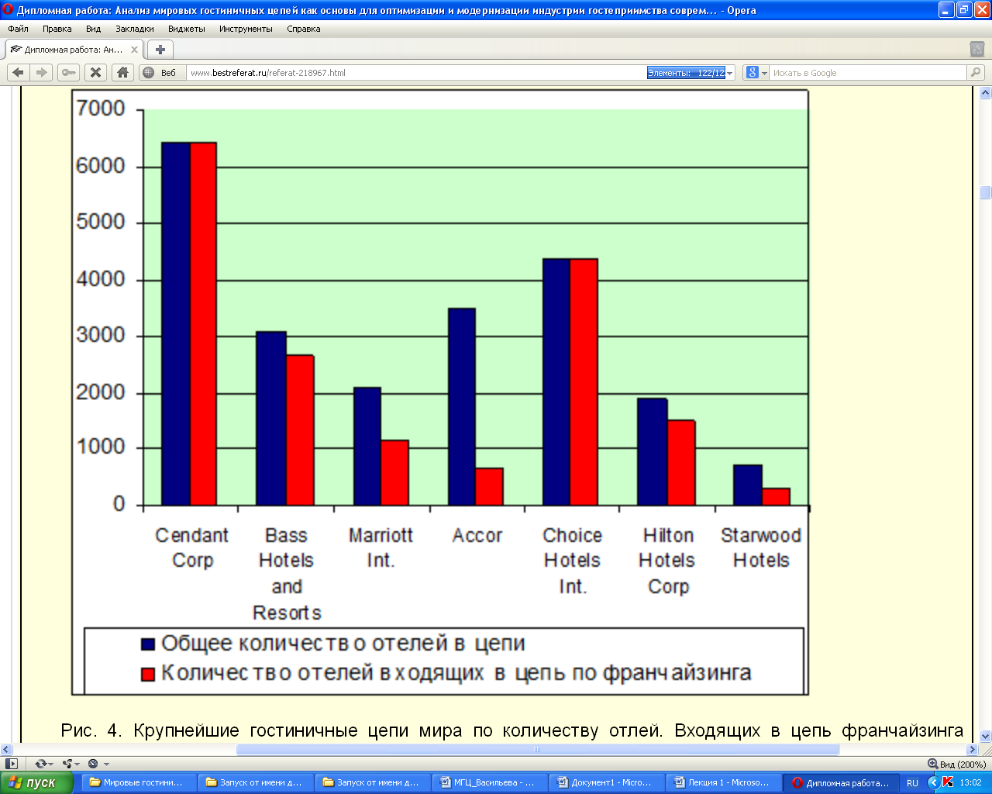Image resolution: width=992 pixels, height=794 pixels.
Task: Click the Kaspersky tray icon
Action: [948, 782]
